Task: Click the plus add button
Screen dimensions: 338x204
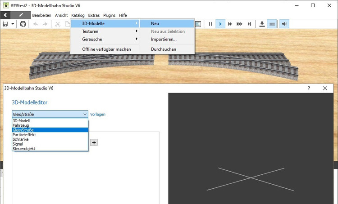Action: [94, 142]
